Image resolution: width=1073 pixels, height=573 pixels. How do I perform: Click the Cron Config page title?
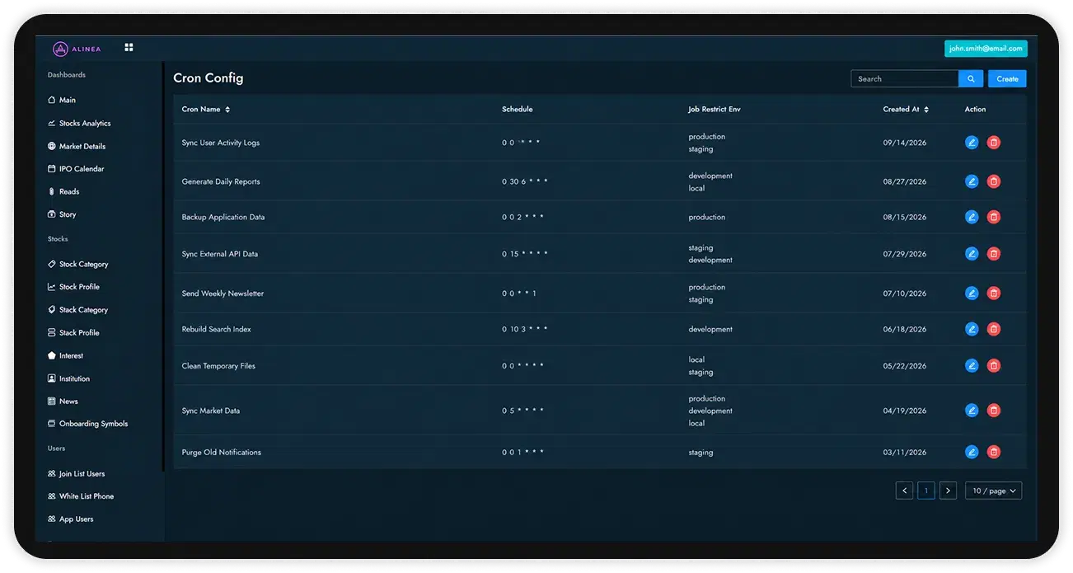pos(209,78)
